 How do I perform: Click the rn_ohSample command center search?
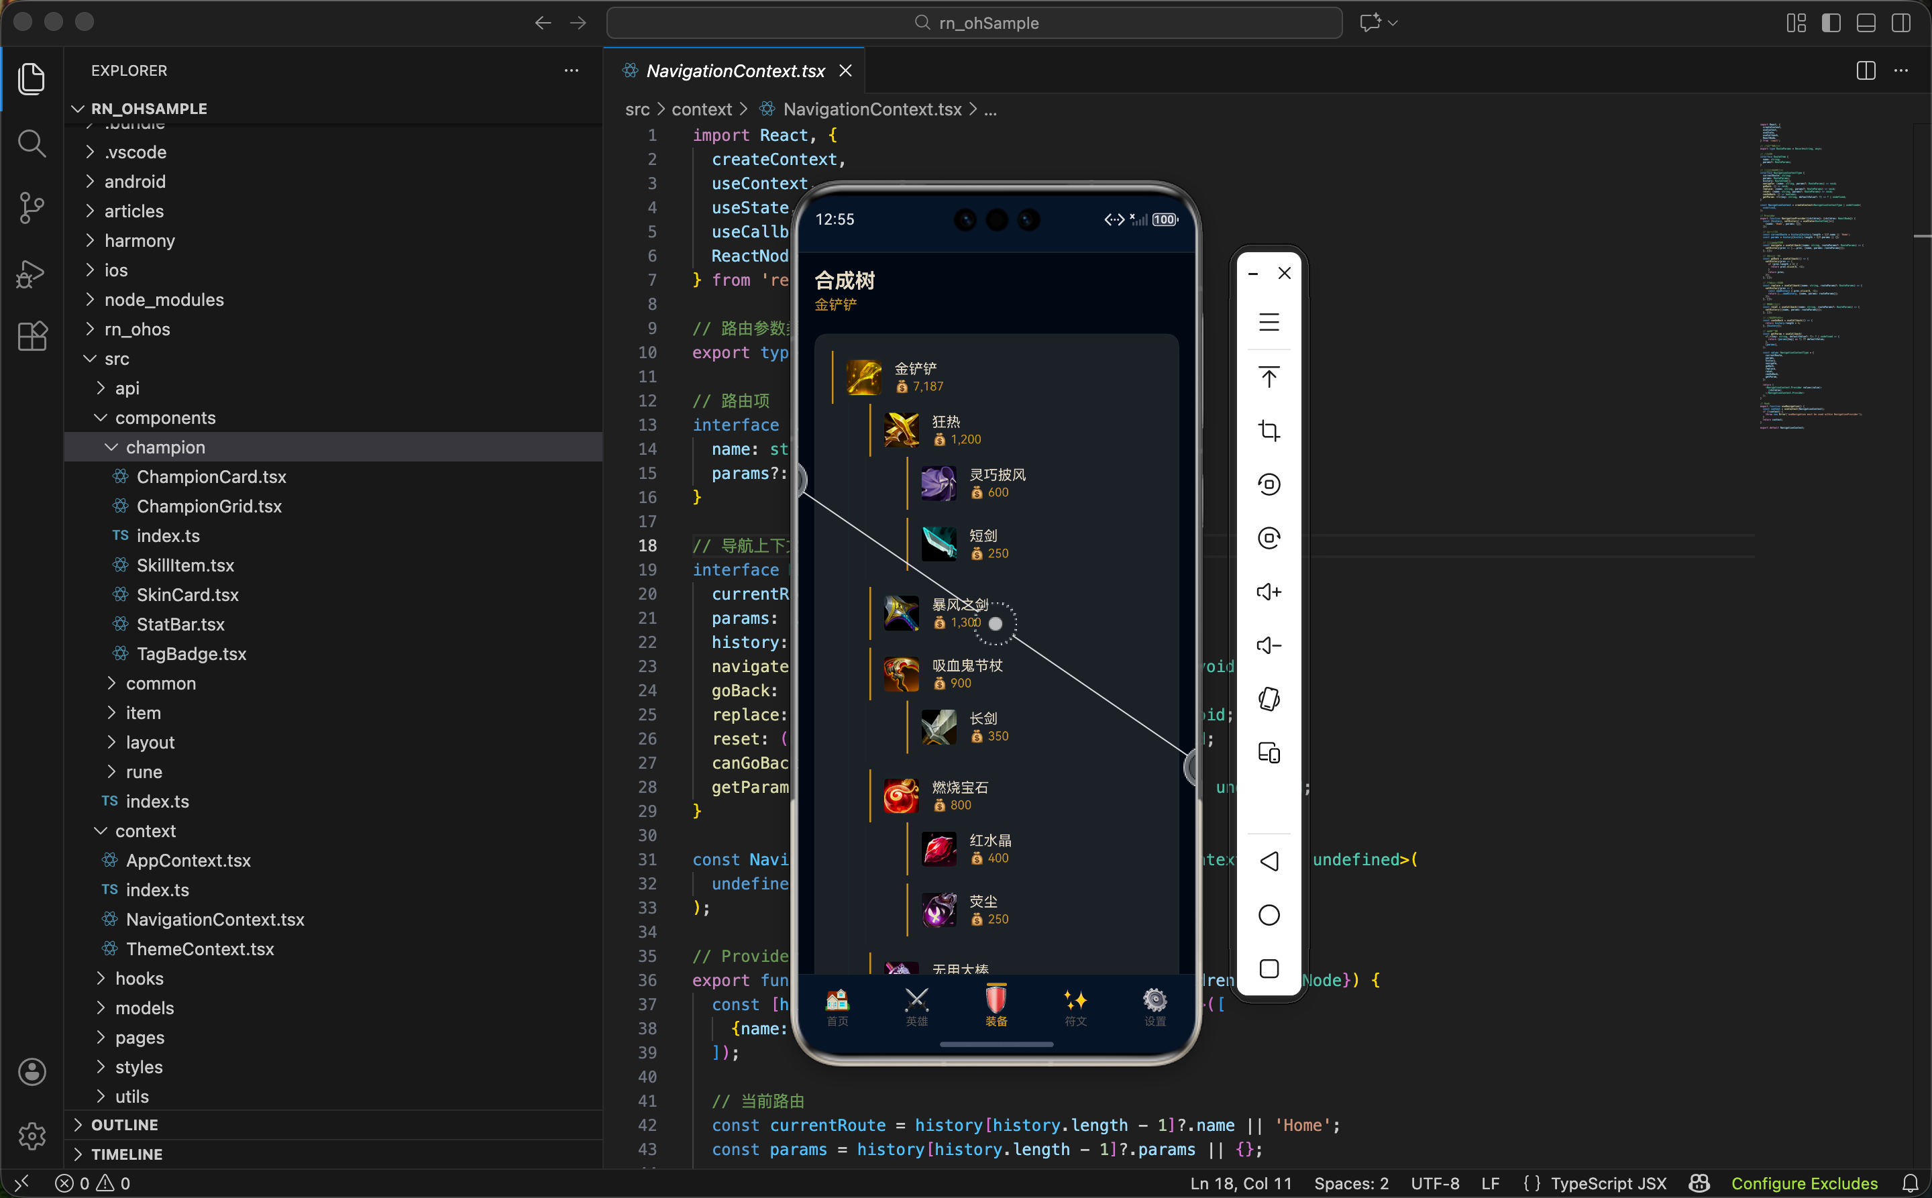(x=974, y=23)
